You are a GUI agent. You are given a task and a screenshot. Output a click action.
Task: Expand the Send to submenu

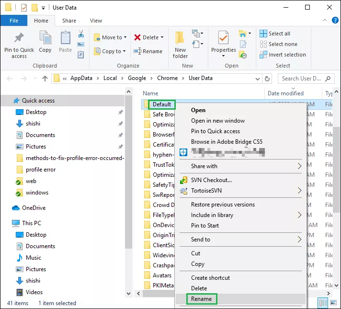[240, 240]
